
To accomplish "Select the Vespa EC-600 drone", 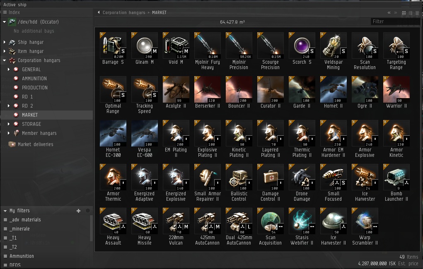I will 144,139.
